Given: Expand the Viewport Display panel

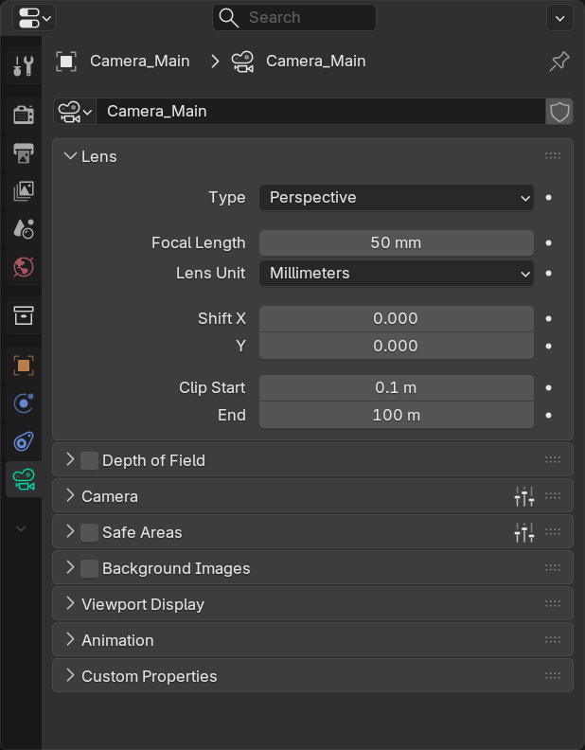Looking at the screenshot, I should pyautogui.click(x=70, y=603).
